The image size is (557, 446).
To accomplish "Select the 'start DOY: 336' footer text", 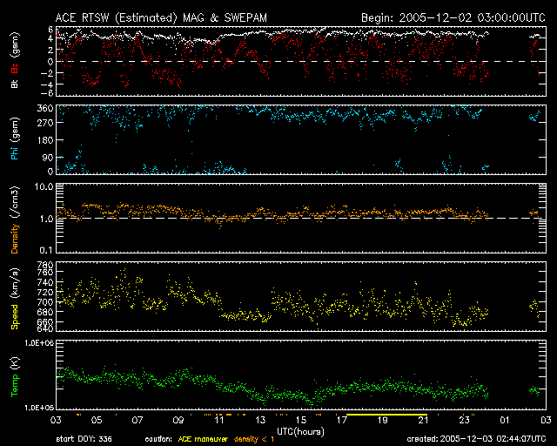I will (84, 439).
